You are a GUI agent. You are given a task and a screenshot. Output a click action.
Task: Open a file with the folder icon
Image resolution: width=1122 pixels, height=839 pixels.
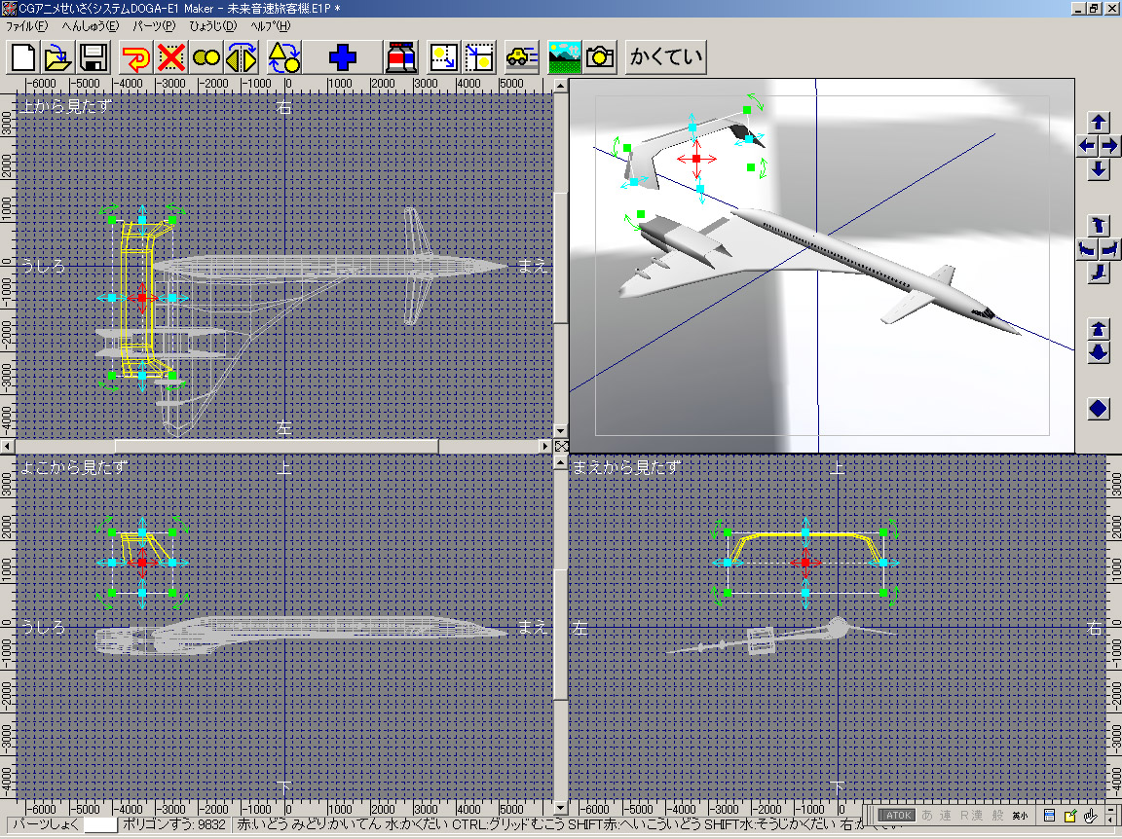tap(58, 57)
